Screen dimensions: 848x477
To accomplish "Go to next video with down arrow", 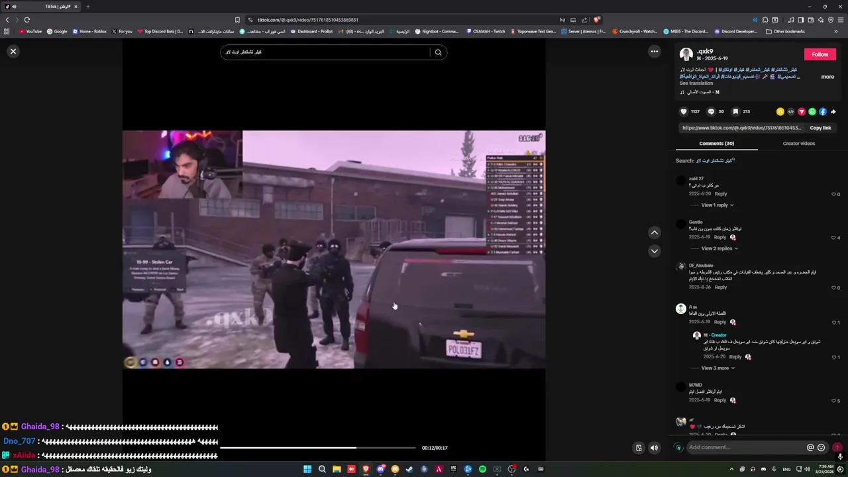I will tap(655, 251).
